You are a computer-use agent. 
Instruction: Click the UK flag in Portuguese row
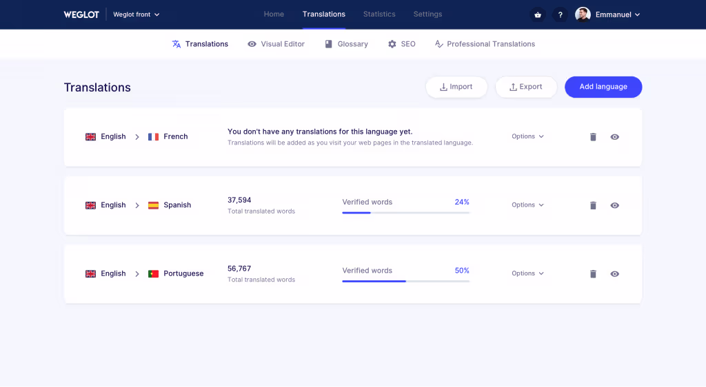90,274
